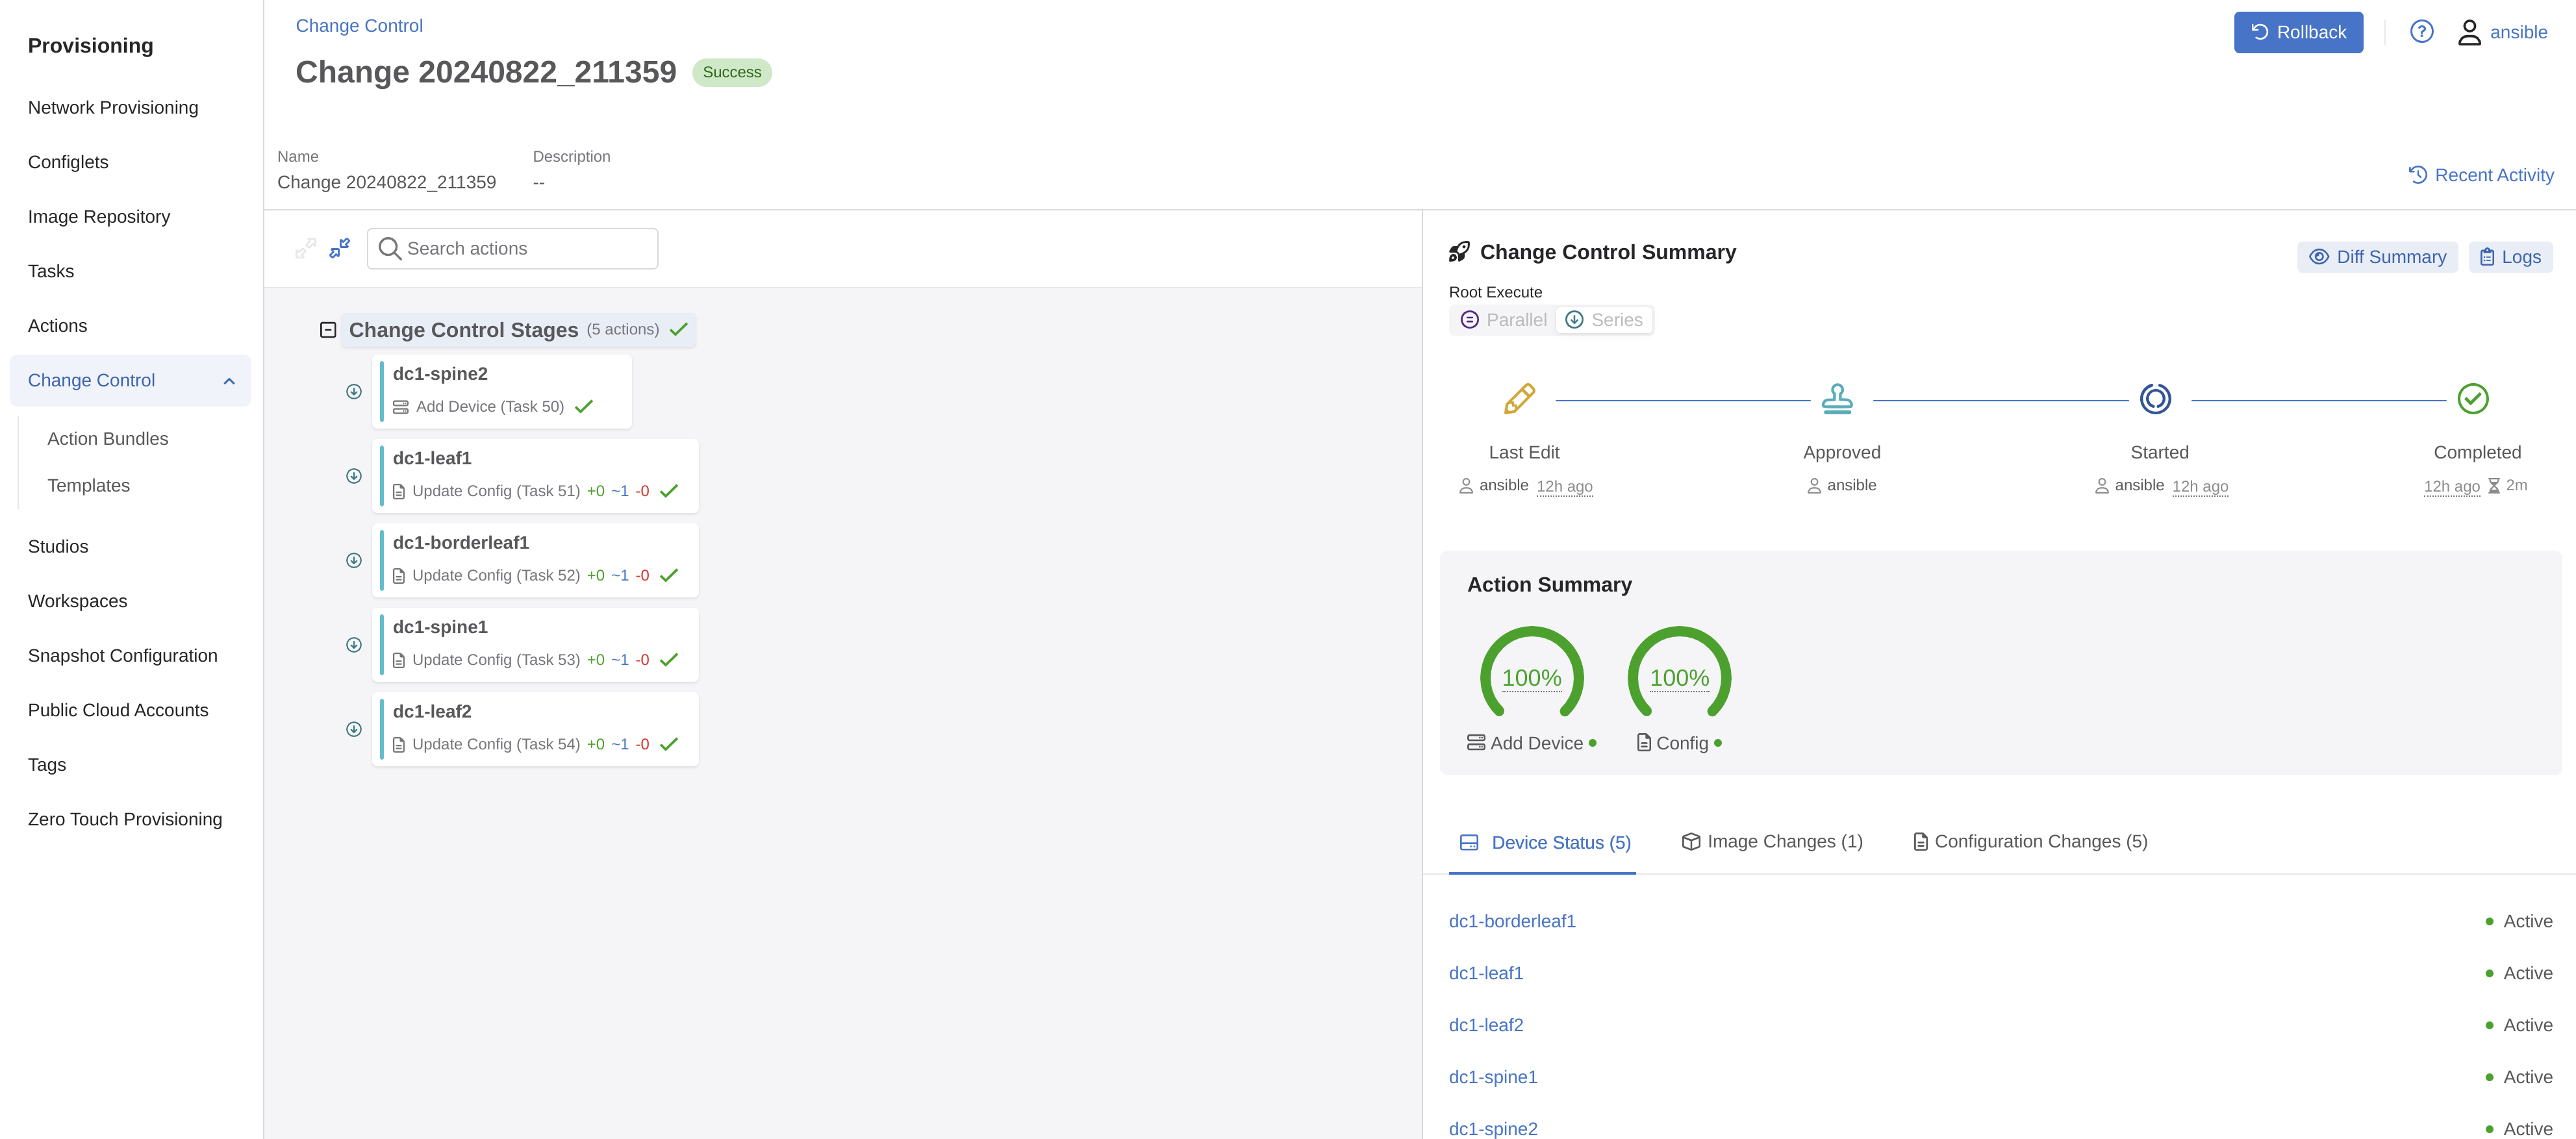2576x1139 pixels.
Task: Open Image Repository
Action: pyautogui.click(x=99, y=217)
